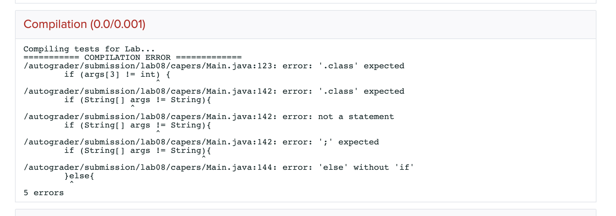
Task: Click the word 'error:' on the Main.java:123 line
Action: (297, 66)
